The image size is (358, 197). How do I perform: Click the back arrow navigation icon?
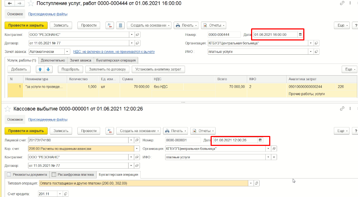tap(9, 3)
